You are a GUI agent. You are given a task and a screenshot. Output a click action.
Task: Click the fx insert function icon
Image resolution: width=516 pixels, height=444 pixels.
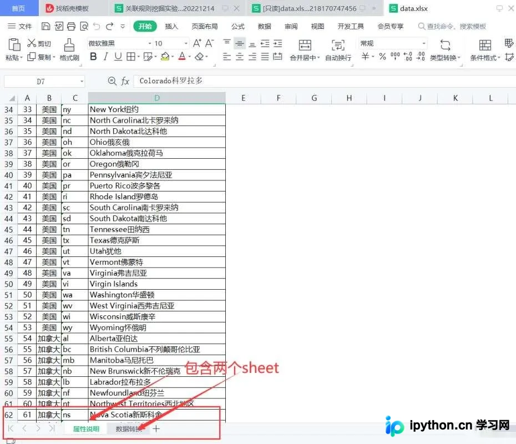125,81
